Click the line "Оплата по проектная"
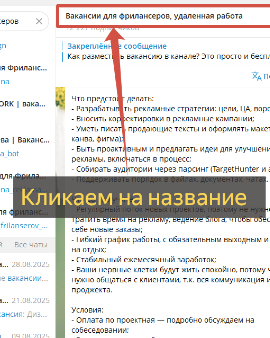 click(x=163, y=320)
